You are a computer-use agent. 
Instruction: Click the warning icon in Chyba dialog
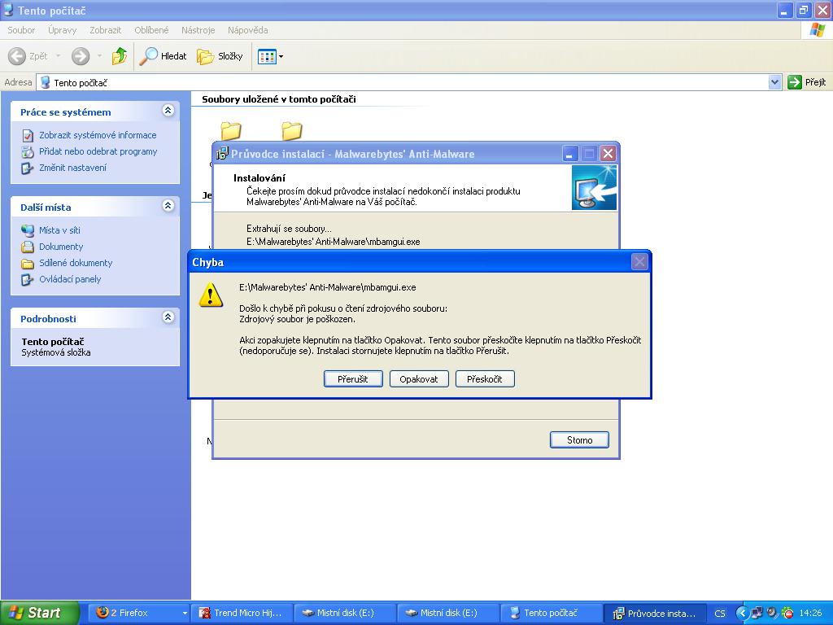211,295
